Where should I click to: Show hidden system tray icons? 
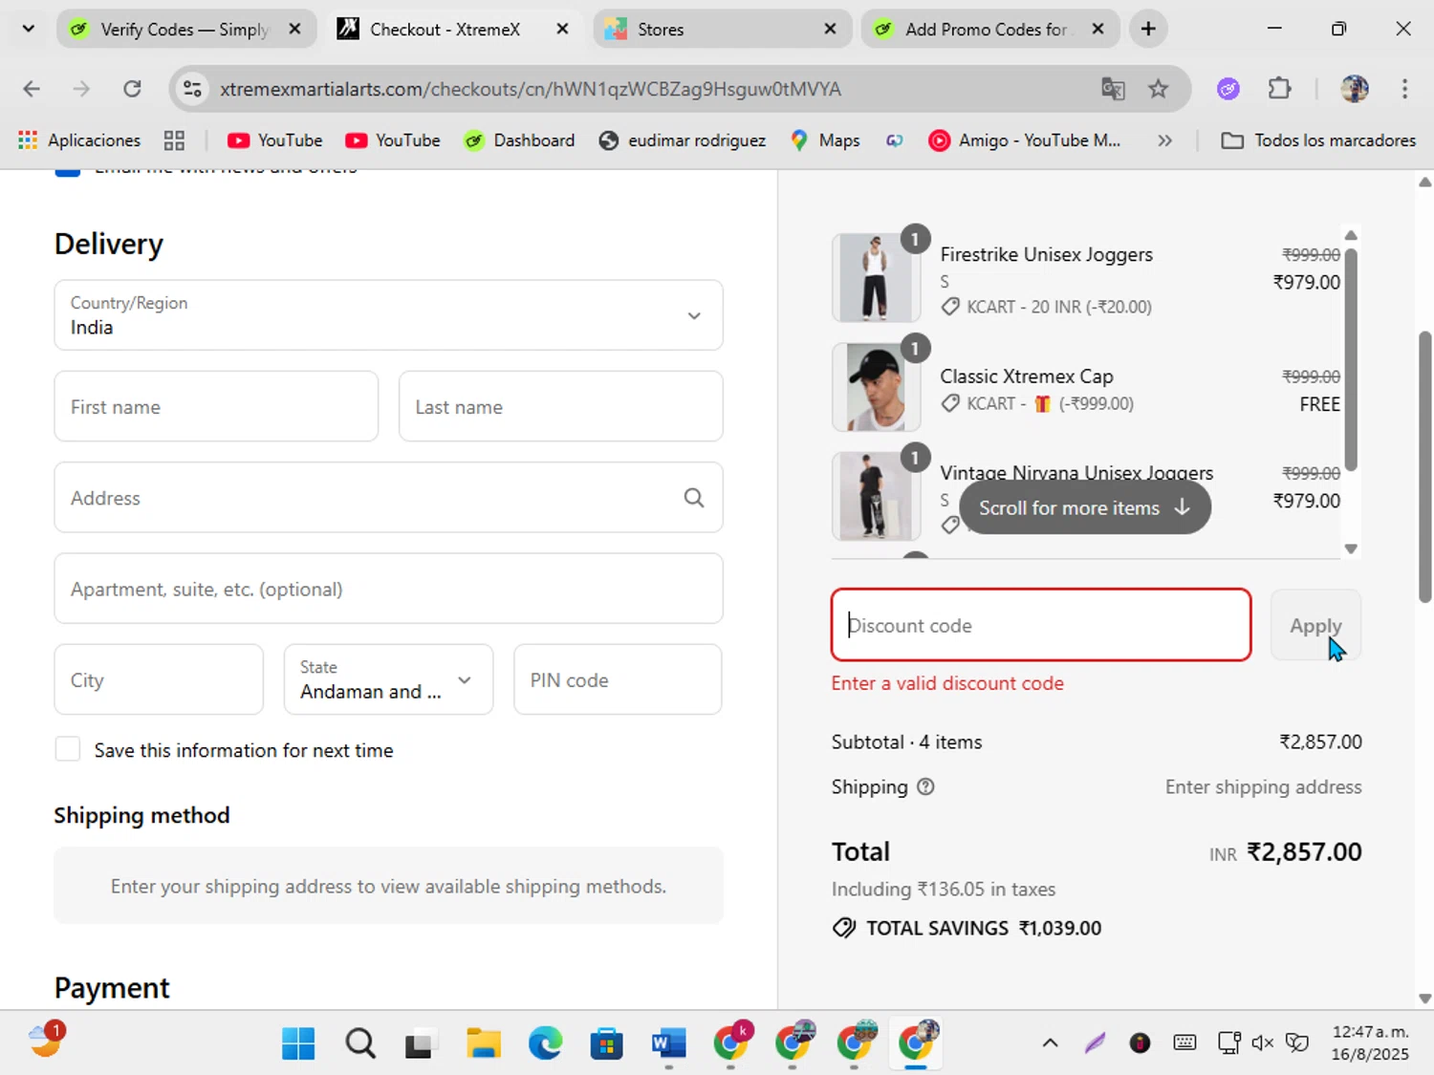point(1050,1043)
